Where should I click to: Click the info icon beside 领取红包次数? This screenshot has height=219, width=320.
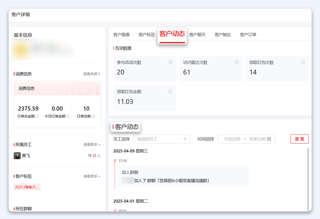303,62
